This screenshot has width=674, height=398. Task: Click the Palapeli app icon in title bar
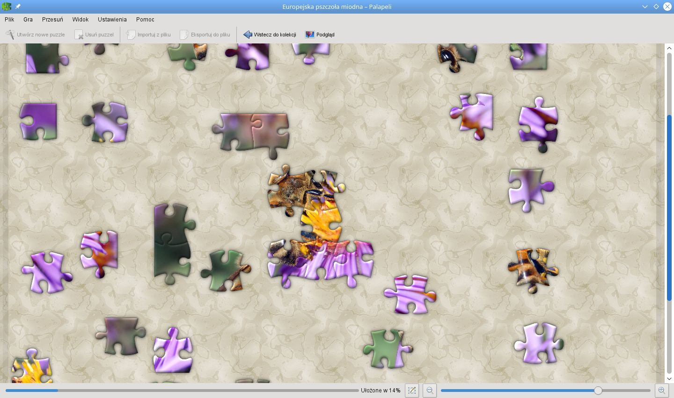pyautogui.click(x=7, y=7)
